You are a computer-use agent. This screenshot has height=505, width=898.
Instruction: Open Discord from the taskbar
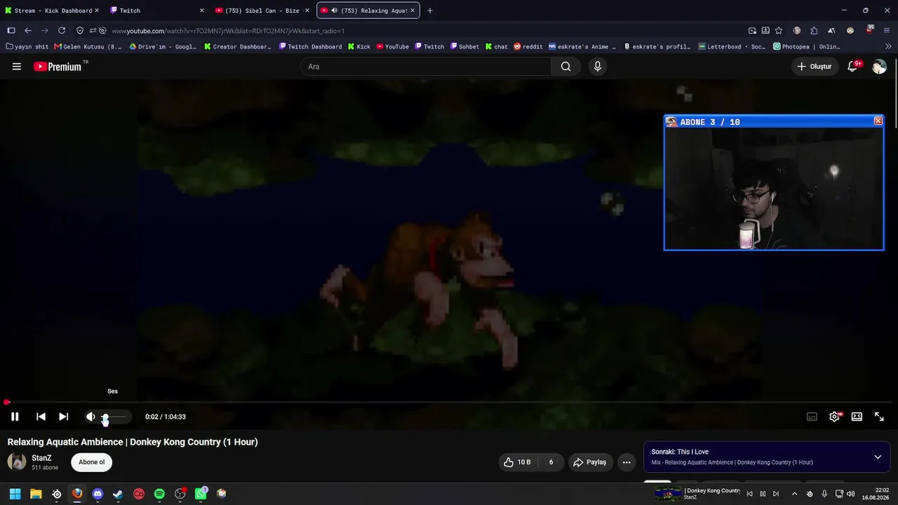click(x=98, y=494)
